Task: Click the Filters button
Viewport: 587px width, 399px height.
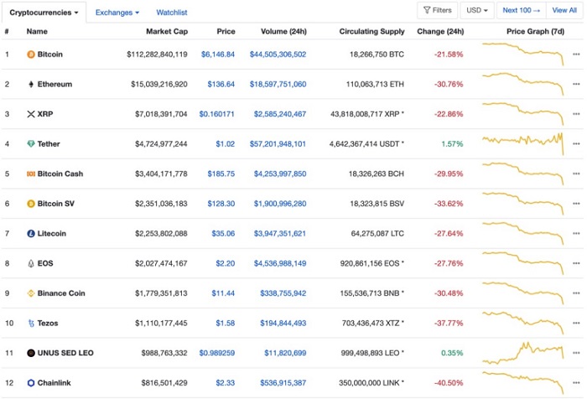Action: (438, 11)
